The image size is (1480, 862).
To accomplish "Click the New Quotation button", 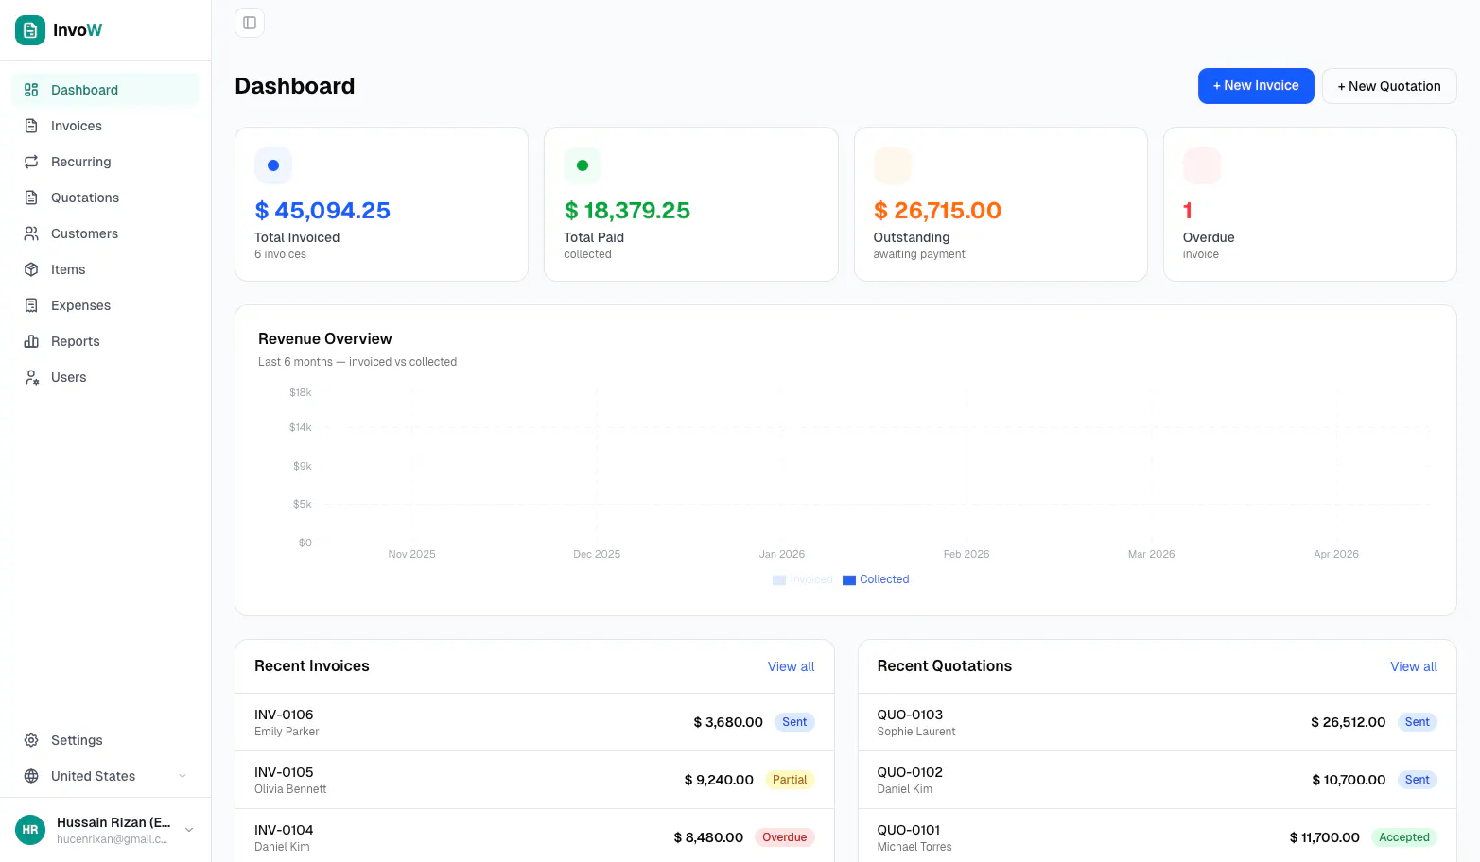I will 1389,86.
